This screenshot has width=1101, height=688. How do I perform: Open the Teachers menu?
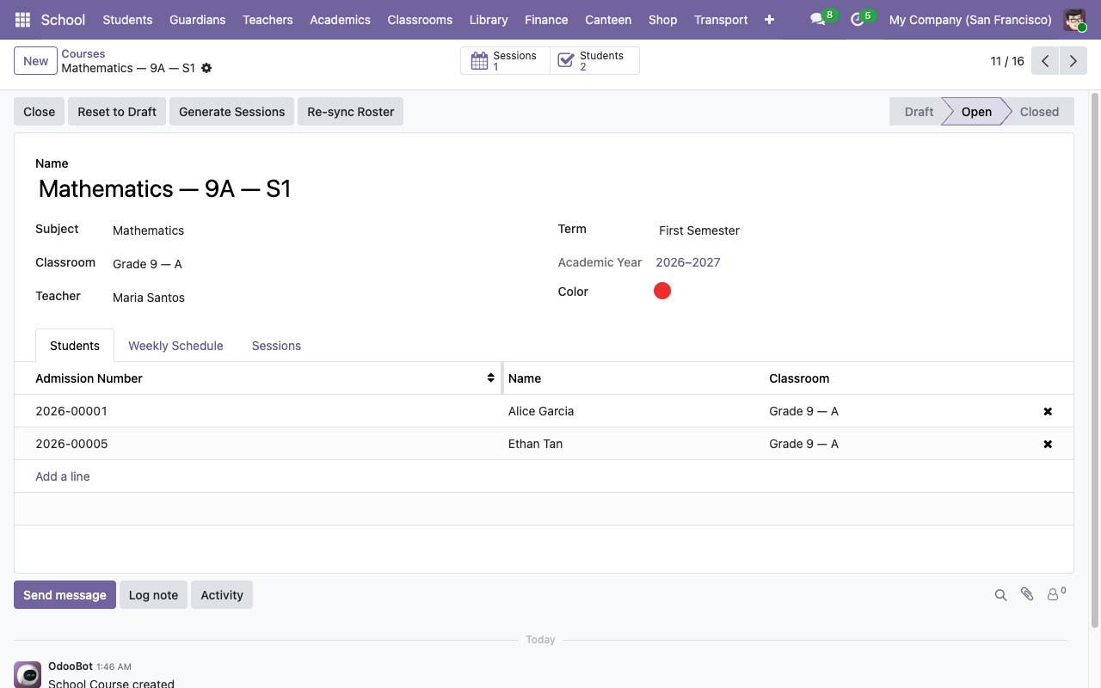(268, 20)
